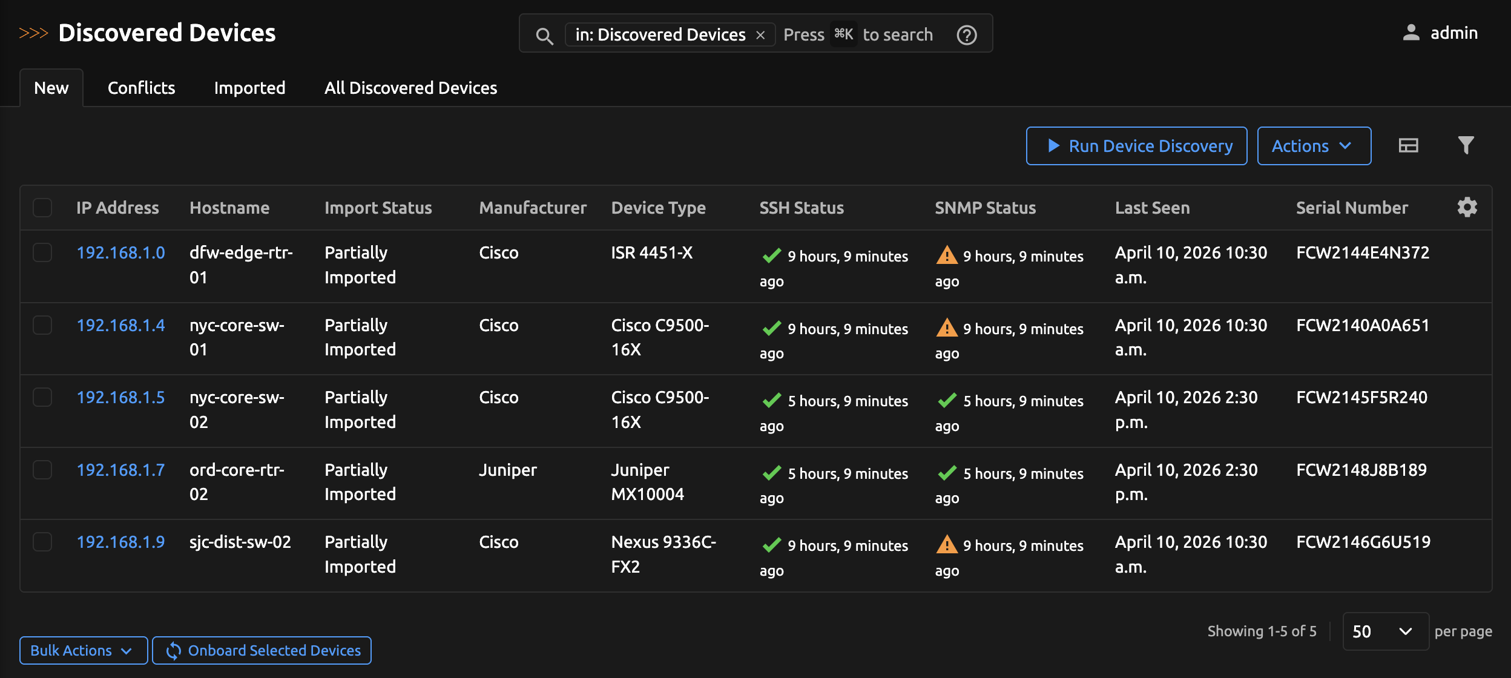Check the row for dfw-edge-rtr-01
1511x678 pixels.
42,252
